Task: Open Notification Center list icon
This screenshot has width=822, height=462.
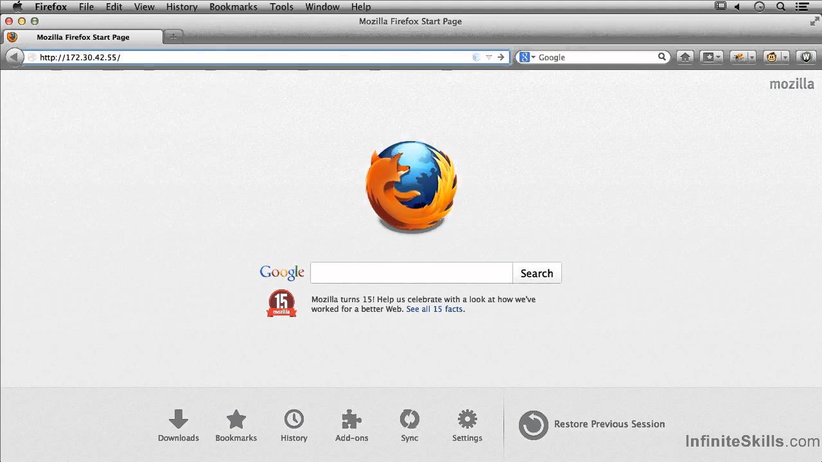Action: [801, 6]
